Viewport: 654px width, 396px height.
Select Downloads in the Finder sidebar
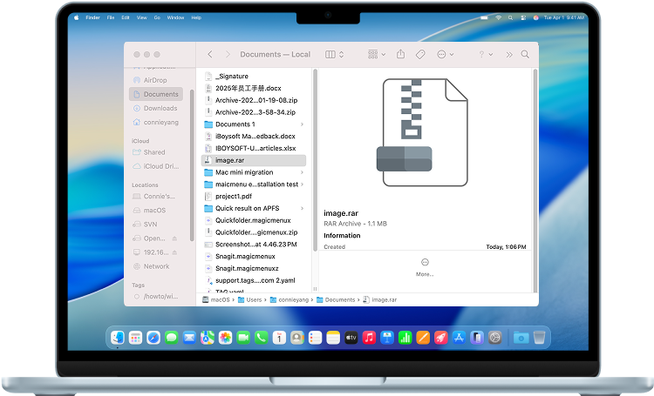point(160,109)
